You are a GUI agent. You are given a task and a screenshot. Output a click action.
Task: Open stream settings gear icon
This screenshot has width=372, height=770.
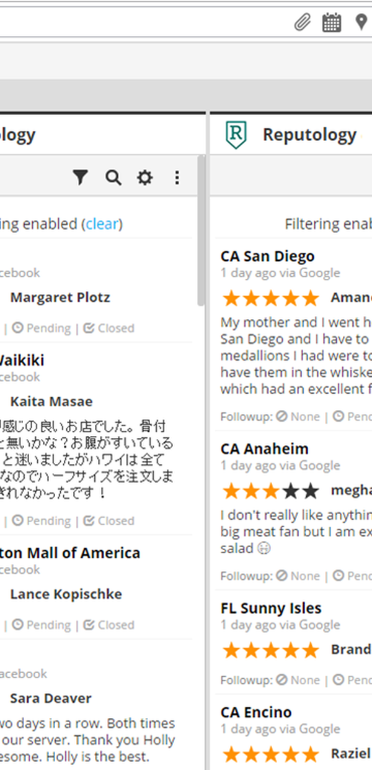(144, 178)
